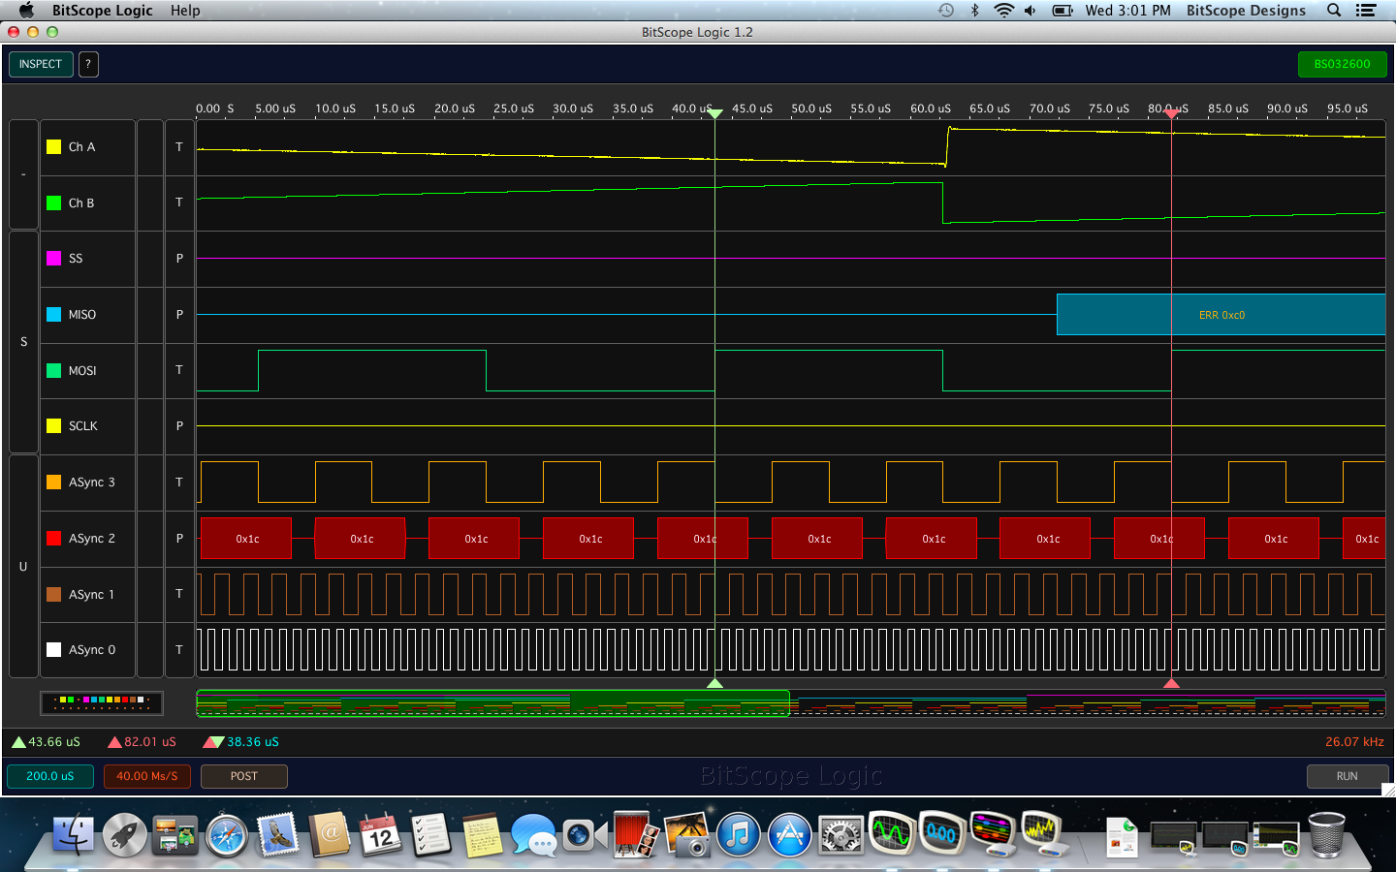This screenshot has width=1396, height=872.
Task: Open the BitScope Logic application menu
Action: [102, 11]
